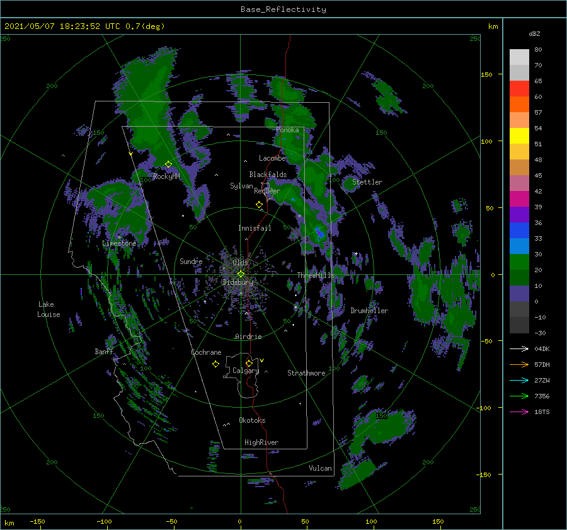567x530 pixels.
Task: Pick the purple 36-39 dBZ color swatch
Action: [x=519, y=215]
